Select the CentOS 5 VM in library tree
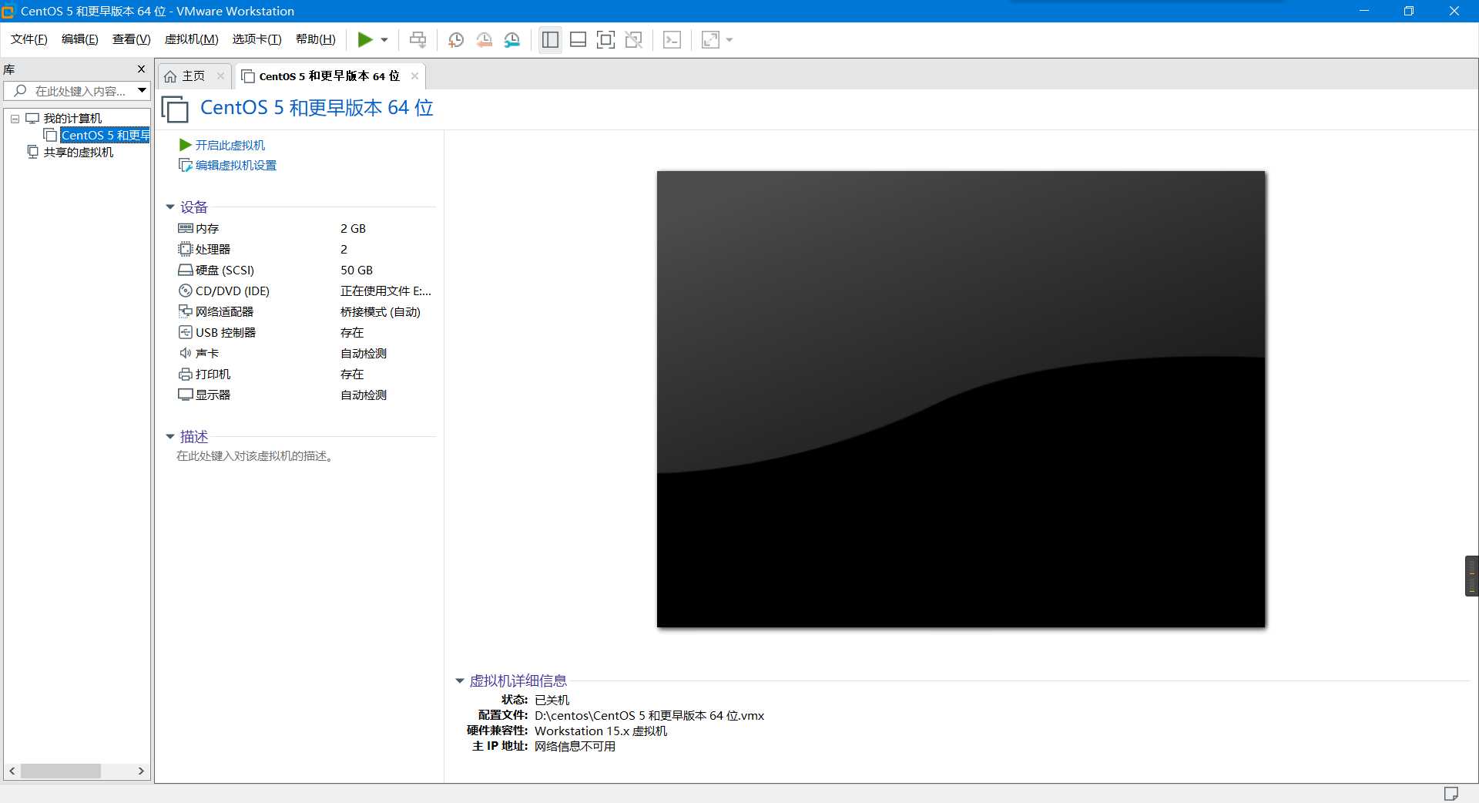Image resolution: width=1479 pixels, height=803 pixels. tap(105, 135)
